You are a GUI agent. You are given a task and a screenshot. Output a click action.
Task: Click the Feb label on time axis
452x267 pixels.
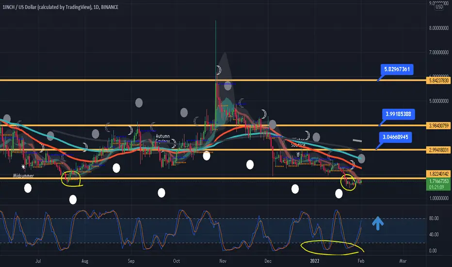tap(361, 261)
